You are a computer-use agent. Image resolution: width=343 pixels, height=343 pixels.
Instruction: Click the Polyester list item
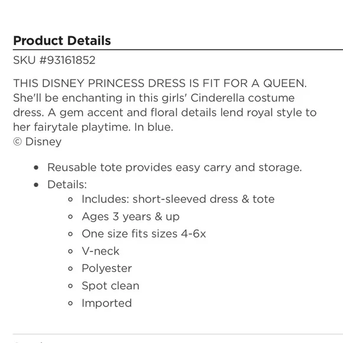pos(107,268)
